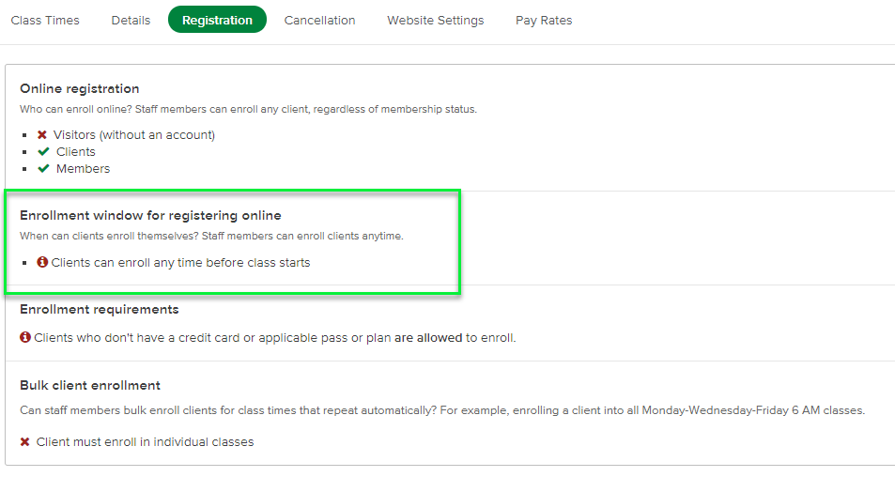Viewport: 895px width, 477px height.
Task: Open the Class Times tab
Action: pyautogui.click(x=45, y=20)
